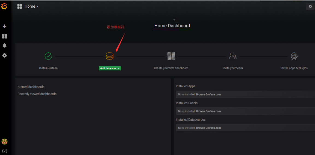Click the Create your first dashboard icon

[171, 56]
